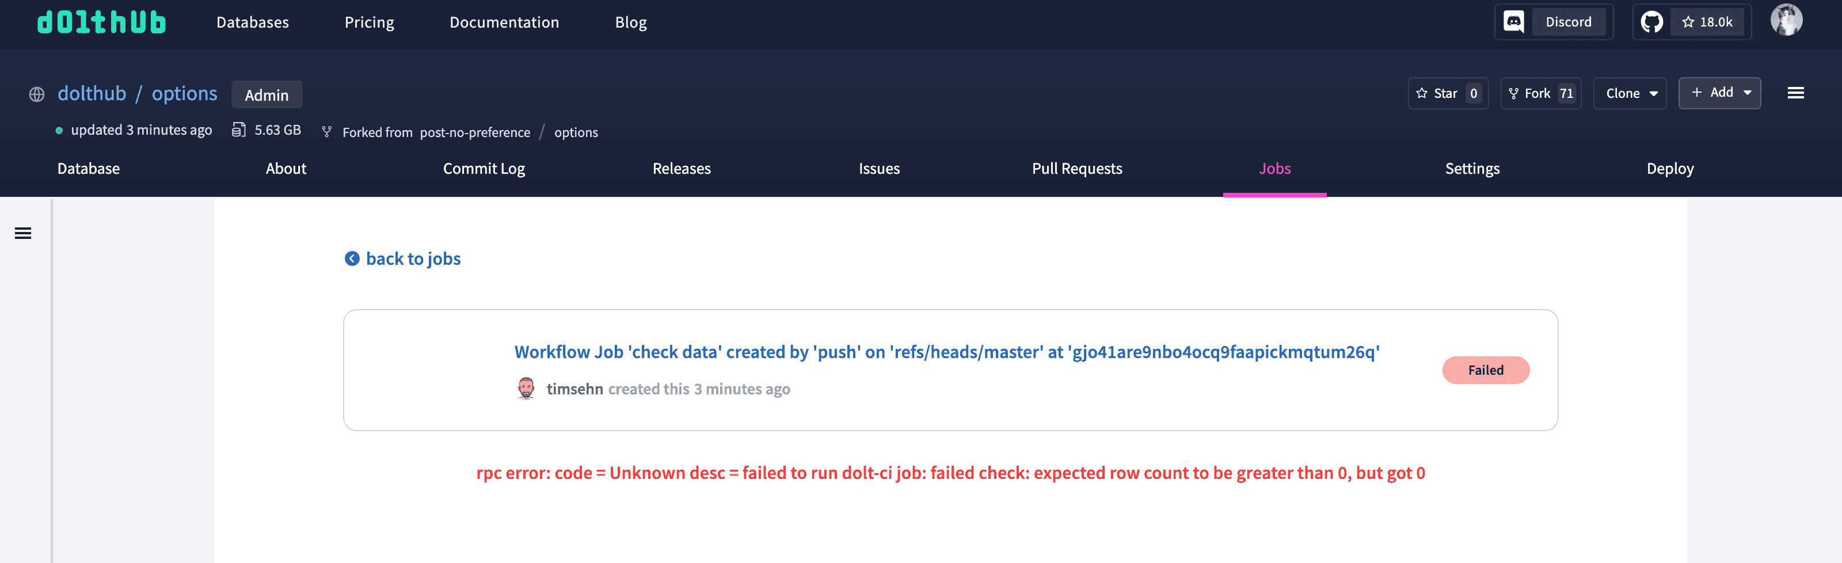Click back to jobs link
The image size is (1842, 563).
point(413,258)
